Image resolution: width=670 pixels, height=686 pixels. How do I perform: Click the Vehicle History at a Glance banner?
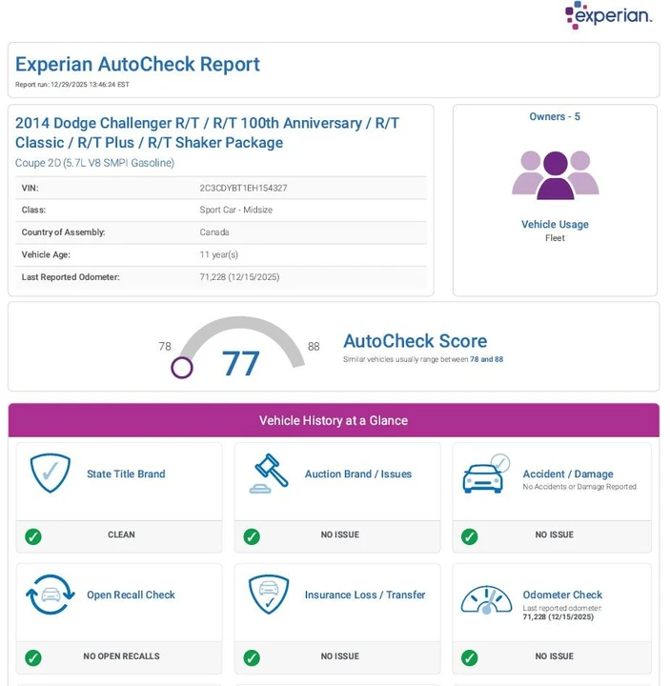coord(334,420)
